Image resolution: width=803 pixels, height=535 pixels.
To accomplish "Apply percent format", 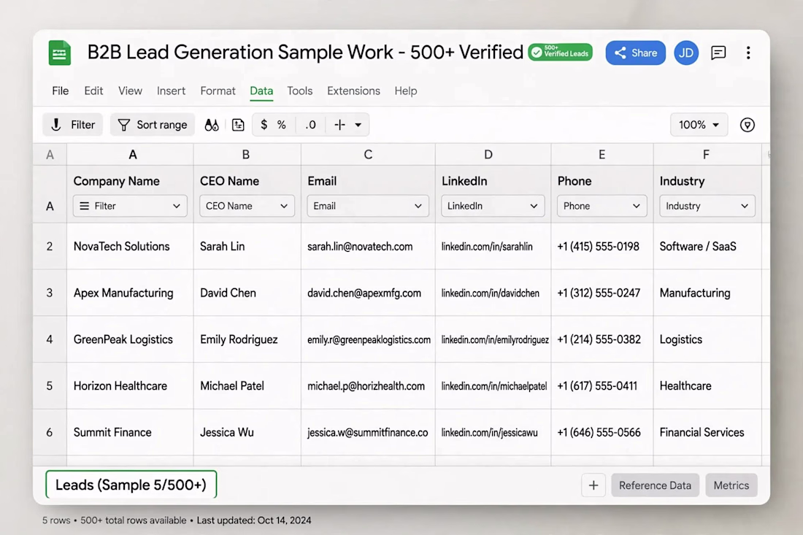I will click(281, 125).
